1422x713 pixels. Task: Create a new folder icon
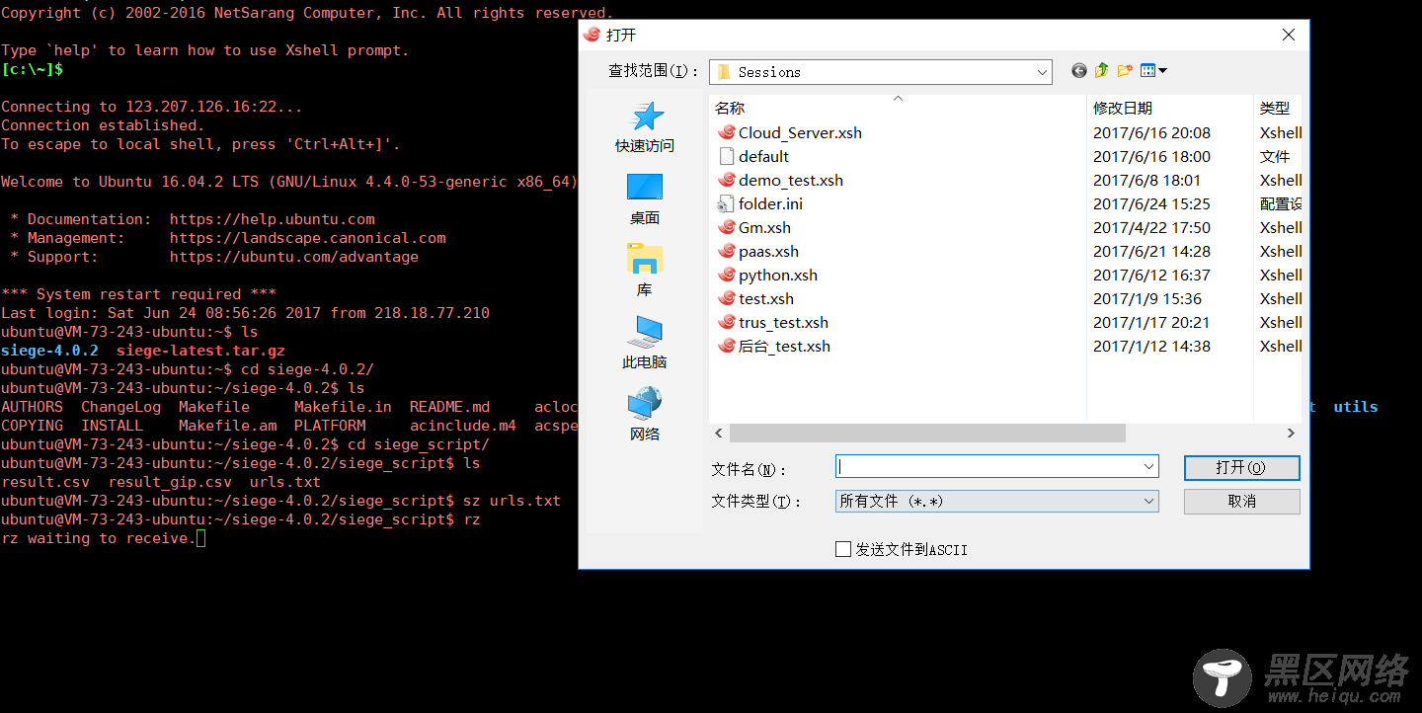[1125, 71]
